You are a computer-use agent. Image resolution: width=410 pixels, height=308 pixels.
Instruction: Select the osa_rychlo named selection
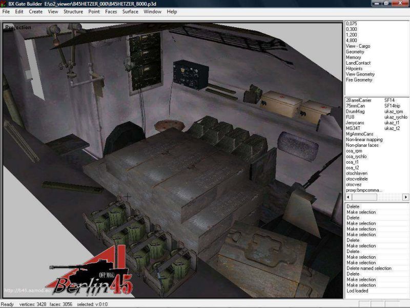356,157
